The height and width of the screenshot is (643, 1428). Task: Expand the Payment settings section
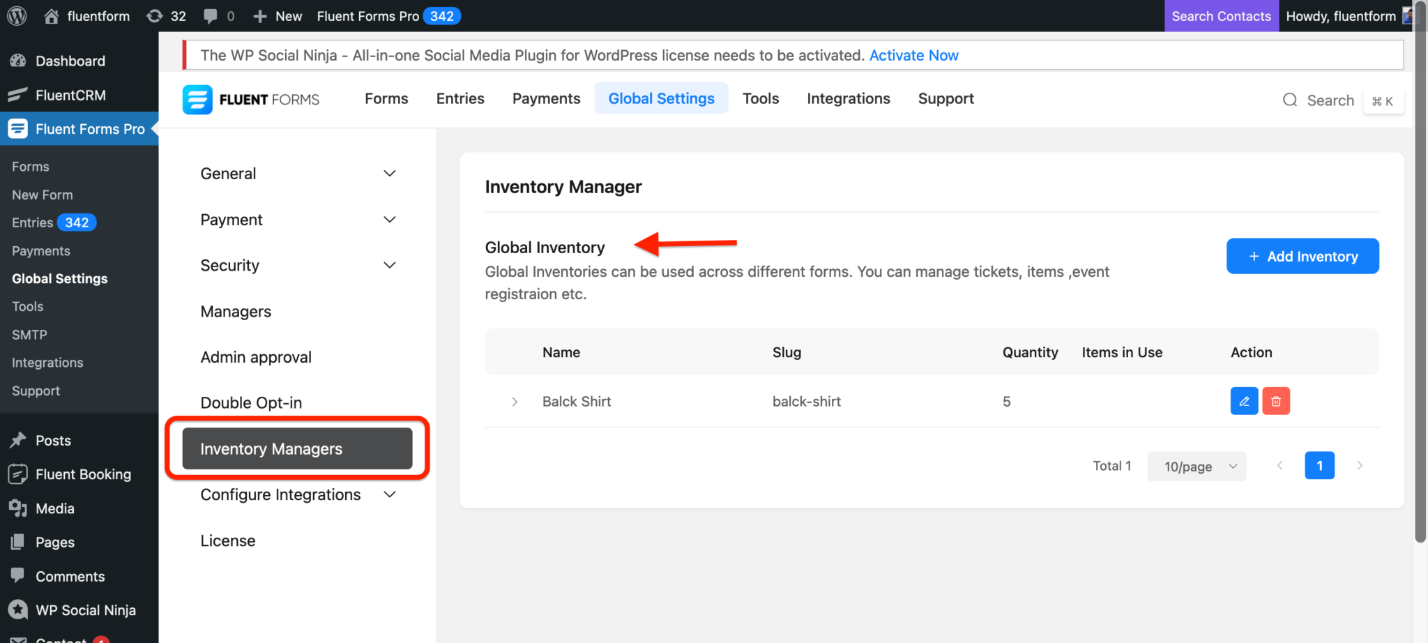pyautogui.click(x=390, y=220)
